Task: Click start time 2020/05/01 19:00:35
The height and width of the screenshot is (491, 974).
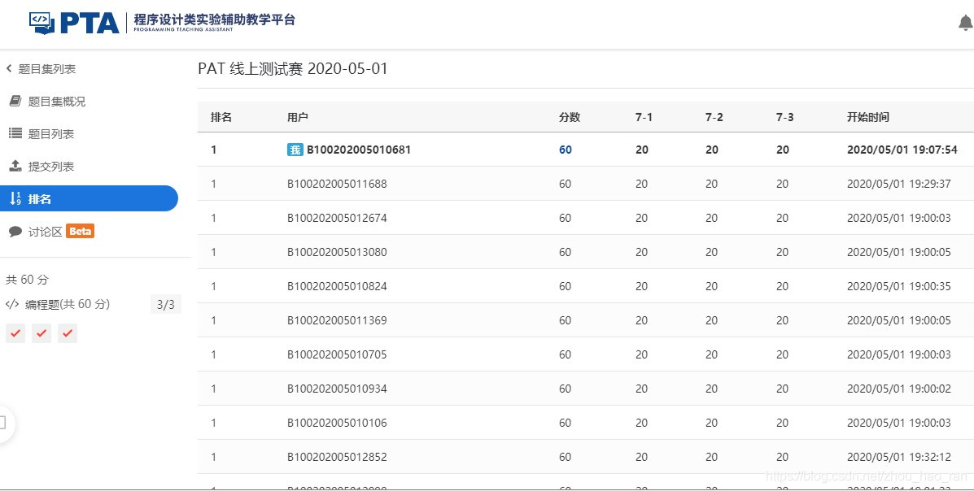Action: click(899, 286)
